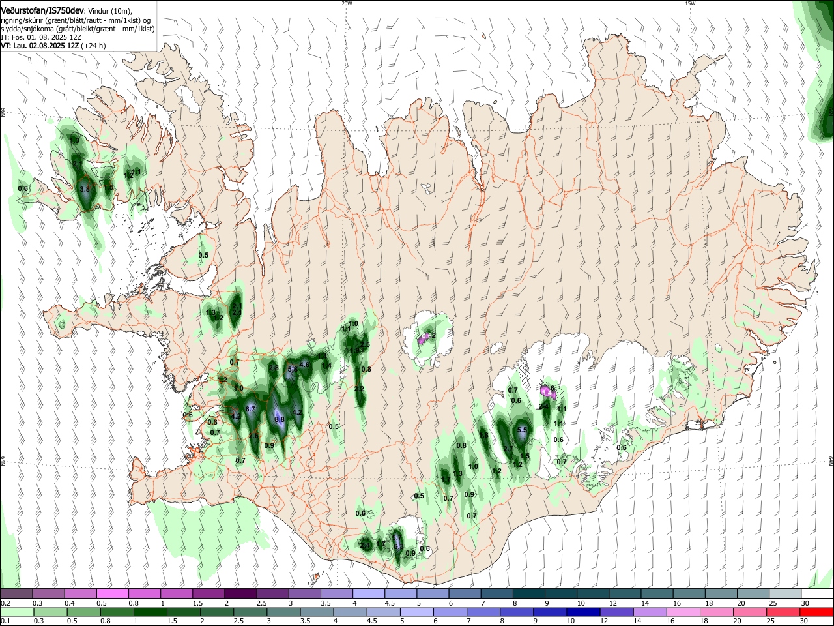Screen dimensions: 834x626
Task: Click the 4.6 precipitation value on map
Action: [x=304, y=365]
